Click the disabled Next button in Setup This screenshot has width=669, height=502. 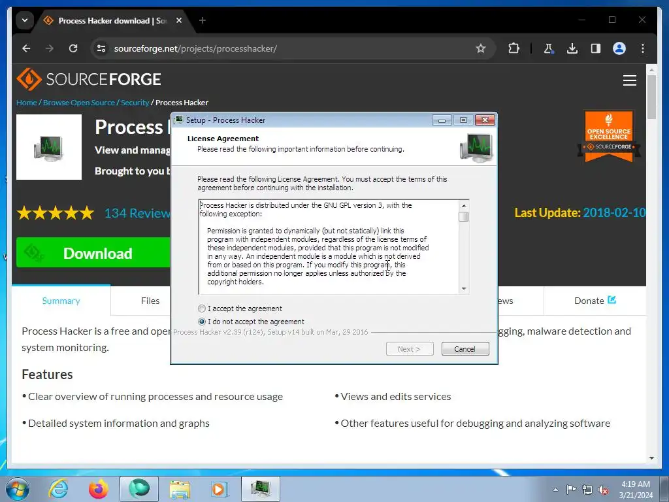coord(410,349)
